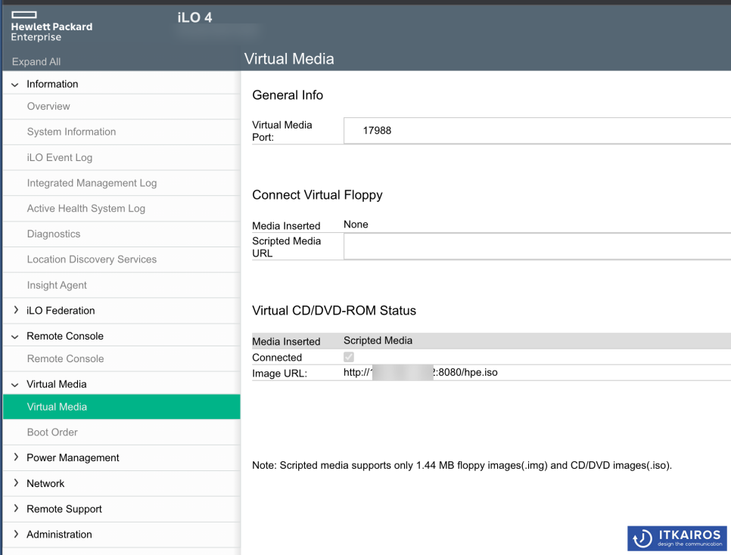The height and width of the screenshot is (555, 731).
Task: Click the Remote Support label
Action: (64, 509)
